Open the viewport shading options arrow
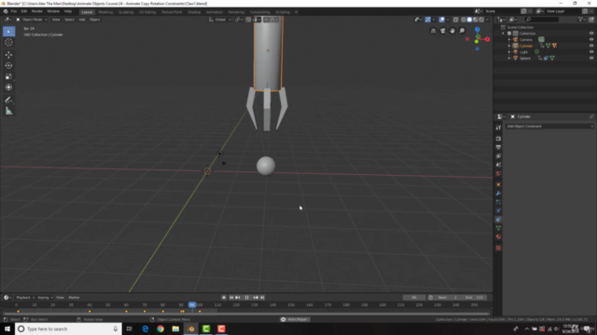Screen dimensions: 597x335 [487, 20]
